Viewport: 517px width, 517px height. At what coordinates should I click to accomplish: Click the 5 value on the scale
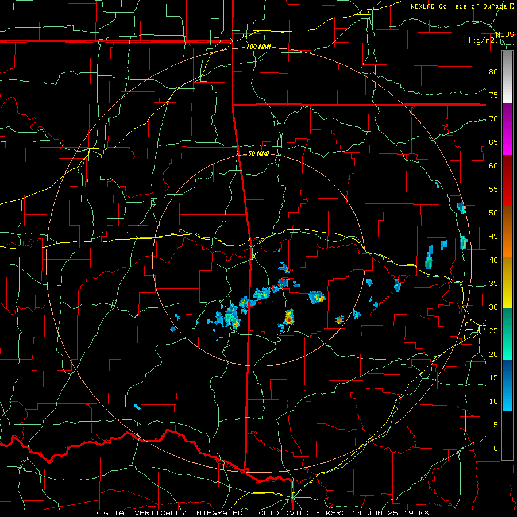496,425
